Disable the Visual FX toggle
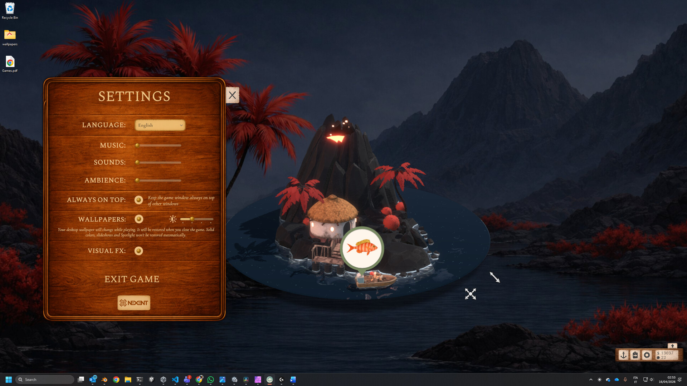Image resolution: width=687 pixels, height=386 pixels. (139, 251)
